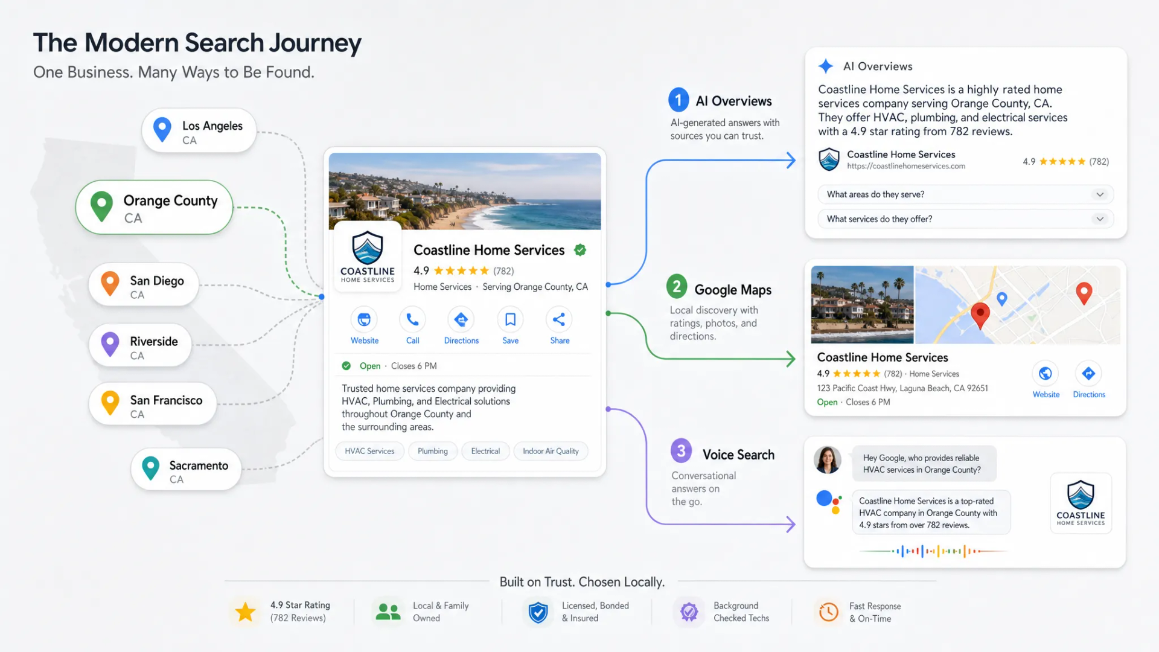Viewport: 1159px width, 652px height.
Task: Click the user avatar in Voice Search
Action: (x=828, y=460)
